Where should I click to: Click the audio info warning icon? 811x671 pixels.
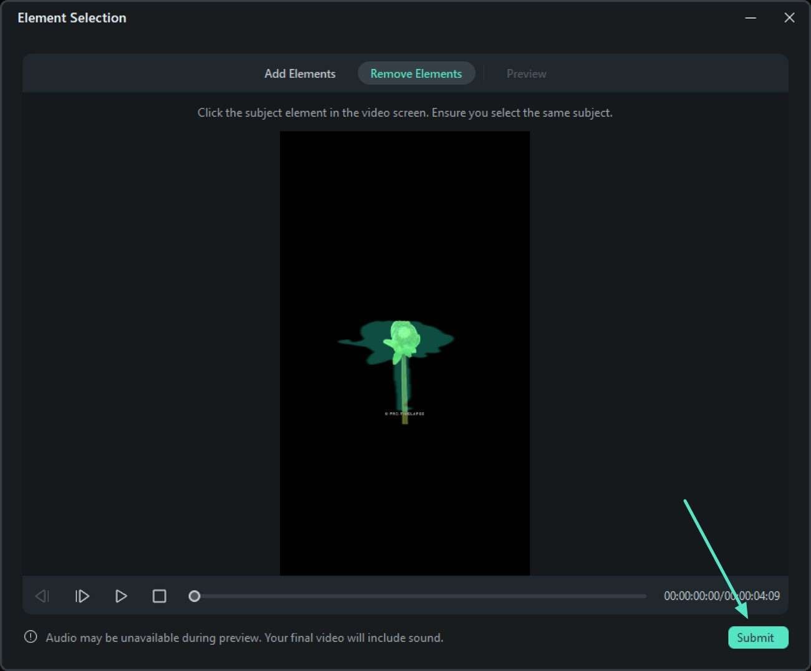click(x=31, y=637)
